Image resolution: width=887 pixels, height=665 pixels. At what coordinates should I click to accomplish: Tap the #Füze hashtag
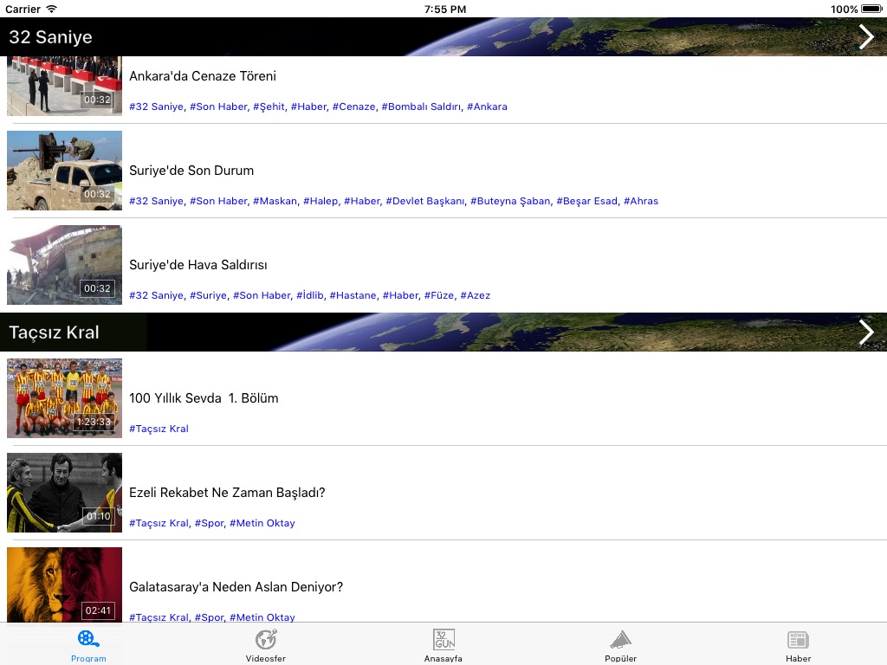click(x=439, y=295)
